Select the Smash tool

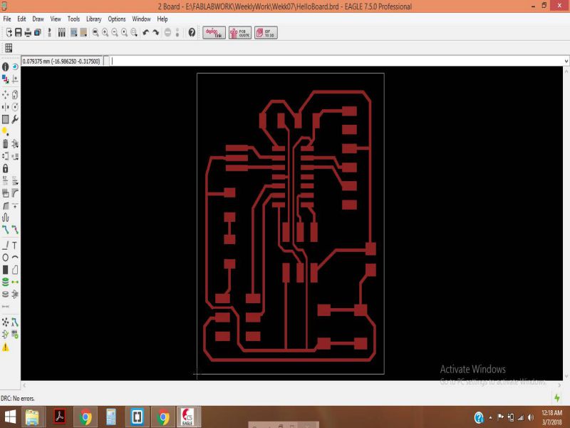(x=5, y=193)
